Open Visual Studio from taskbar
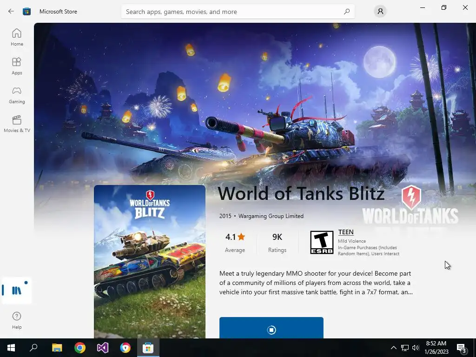 coord(103,348)
